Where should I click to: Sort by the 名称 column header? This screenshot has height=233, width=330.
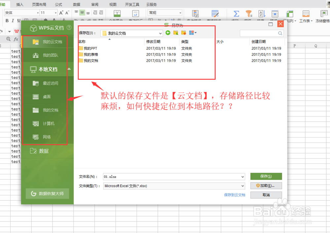point(82,42)
